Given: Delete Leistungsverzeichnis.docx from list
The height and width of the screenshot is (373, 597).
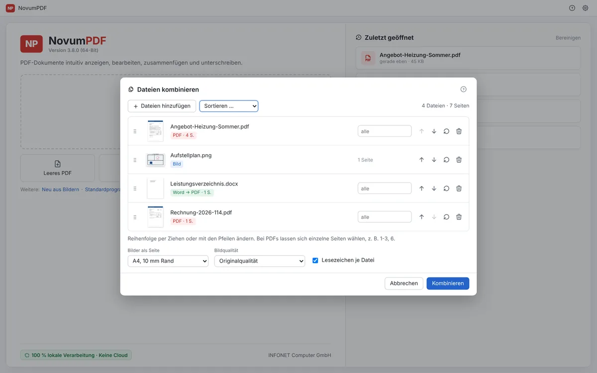Looking at the screenshot, I should pos(459,188).
